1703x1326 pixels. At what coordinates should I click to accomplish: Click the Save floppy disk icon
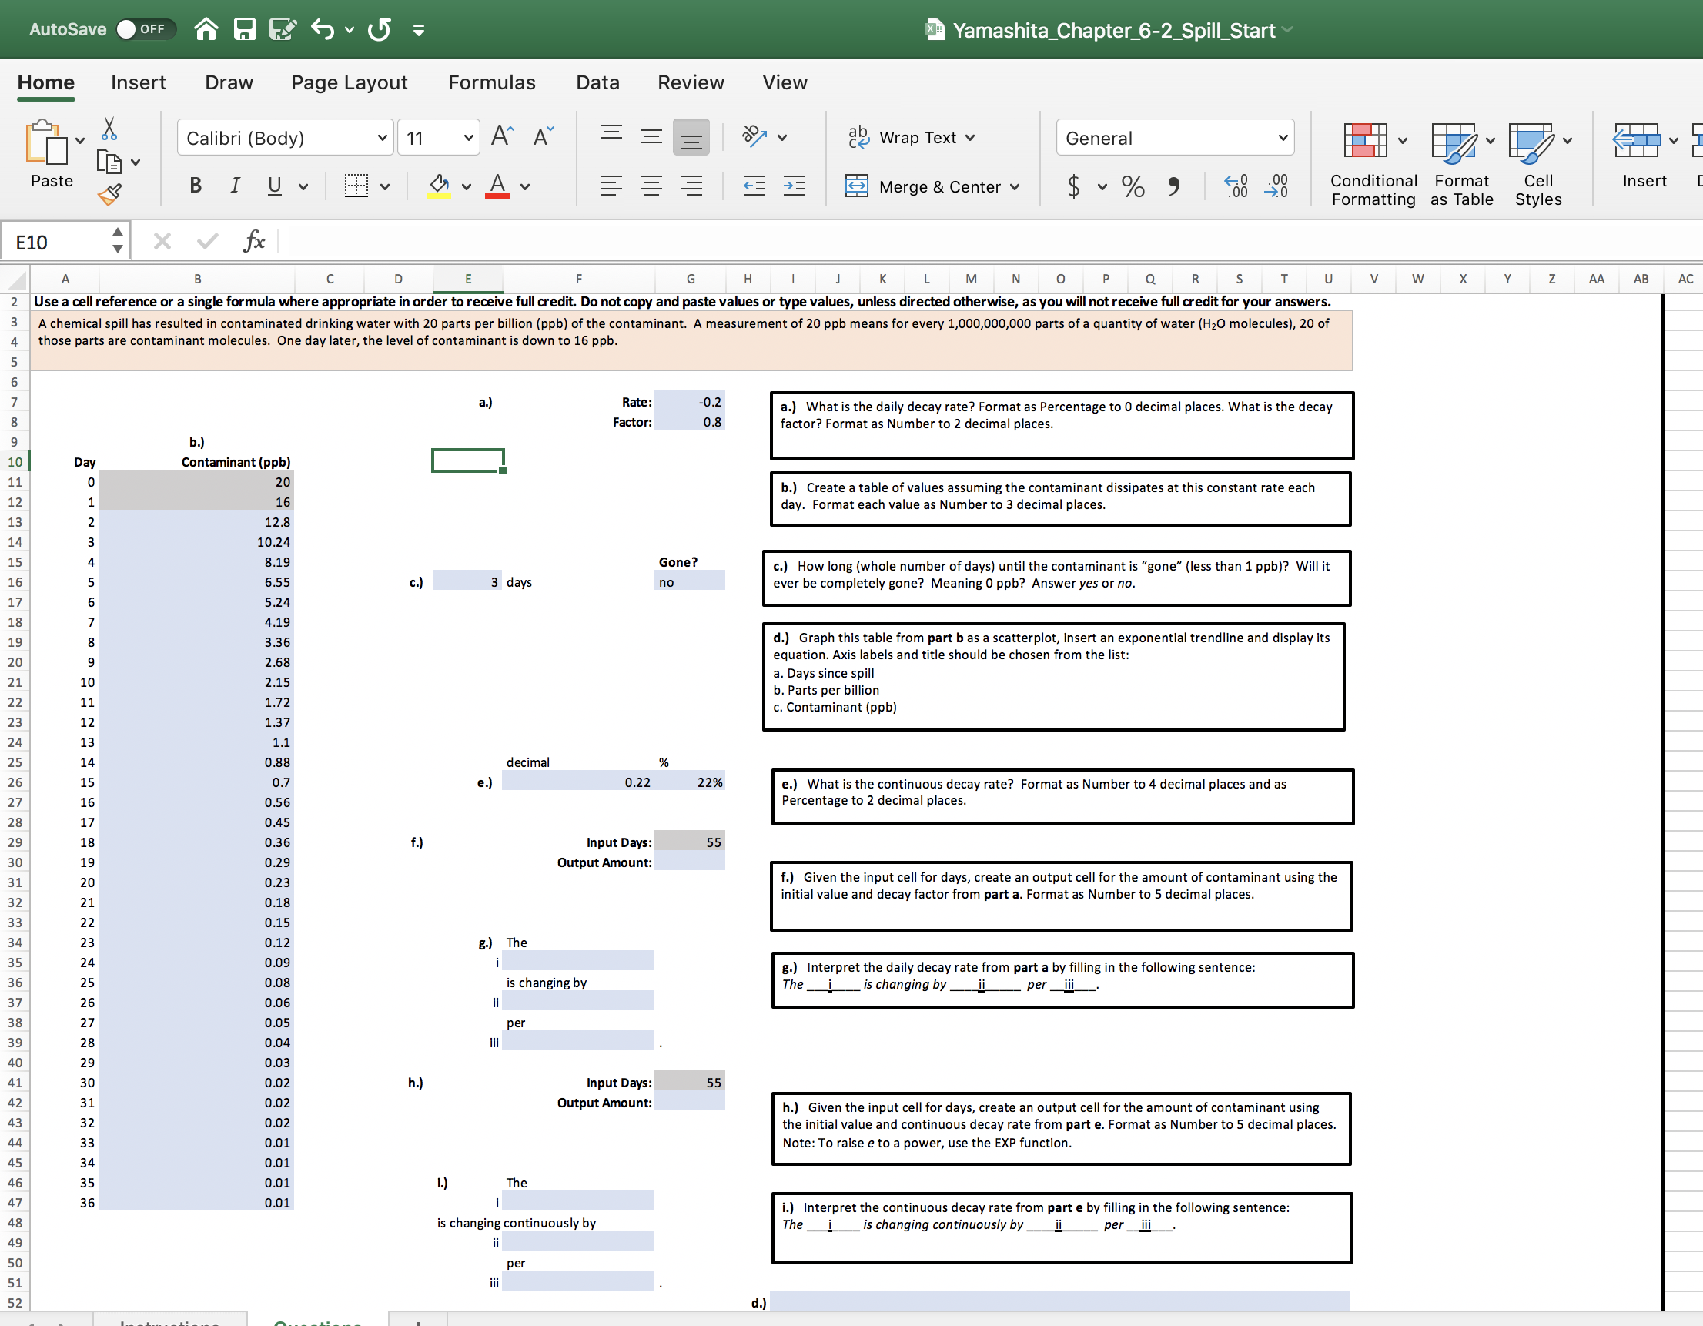(x=245, y=29)
